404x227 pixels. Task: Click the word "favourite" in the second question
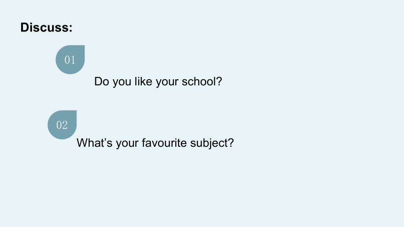(x=164, y=143)
